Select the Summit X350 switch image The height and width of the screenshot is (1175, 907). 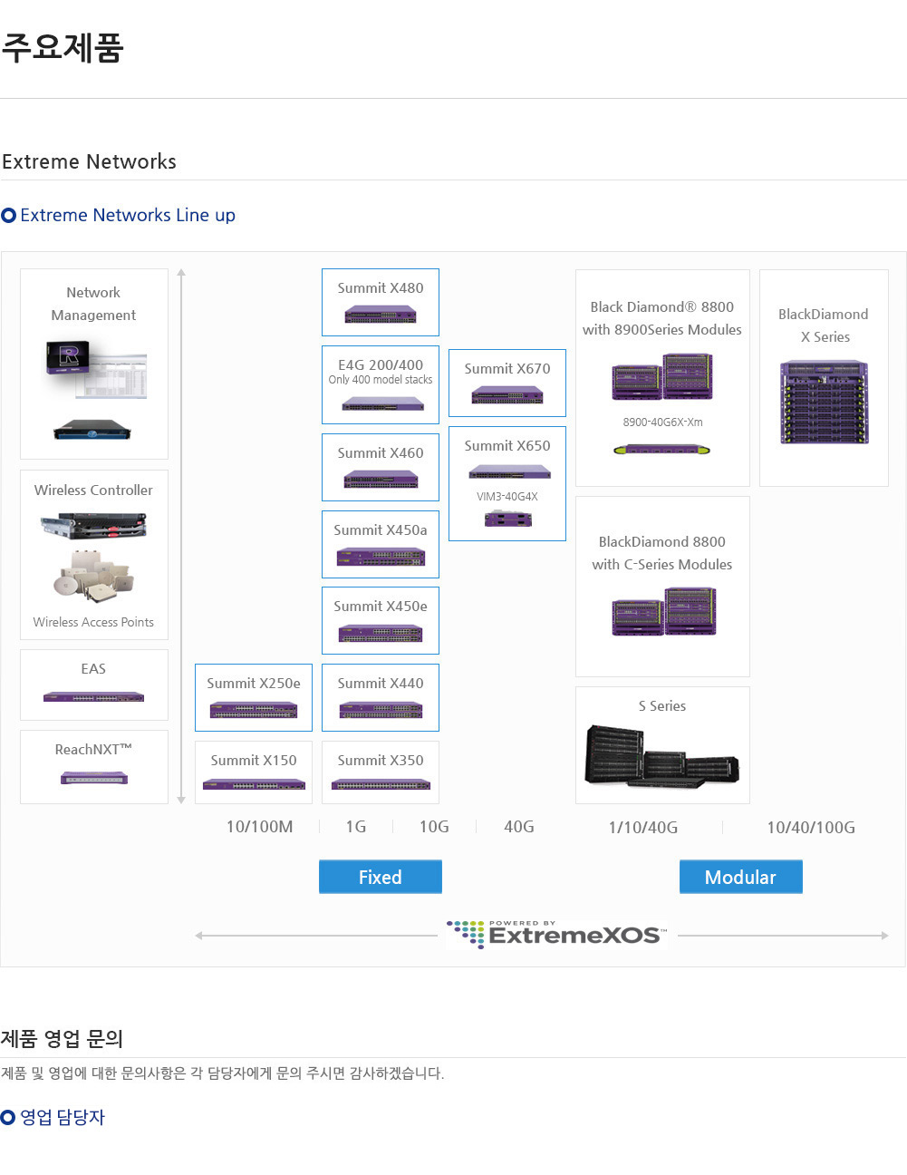(381, 784)
